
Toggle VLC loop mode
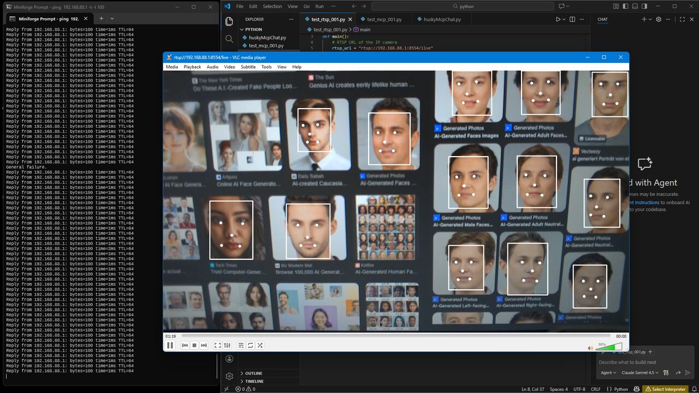[x=250, y=346]
